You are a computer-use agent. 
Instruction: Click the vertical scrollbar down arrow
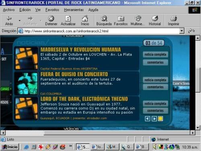pyautogui.click(x=198, y=128)
